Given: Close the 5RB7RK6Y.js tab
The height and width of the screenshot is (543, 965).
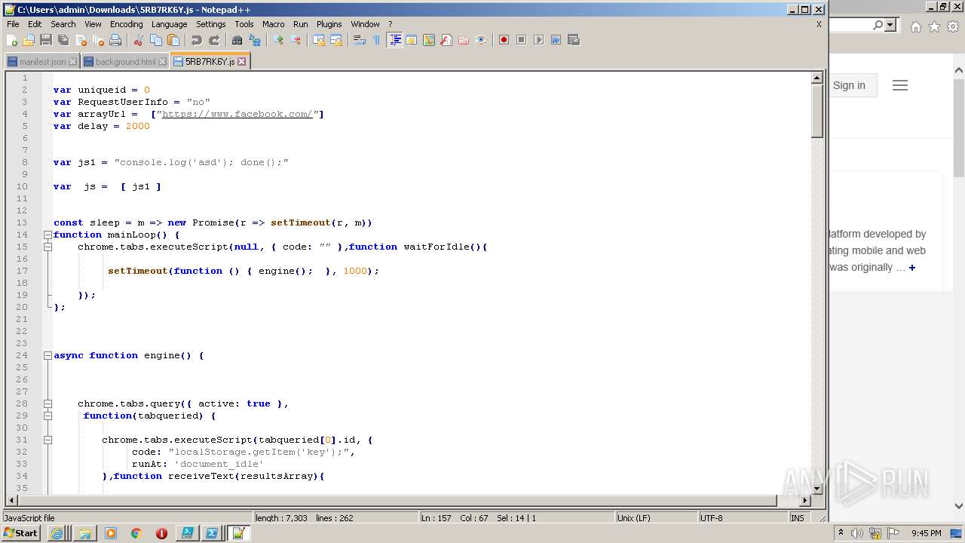Looking at the screenshot, I should point(241,62).
